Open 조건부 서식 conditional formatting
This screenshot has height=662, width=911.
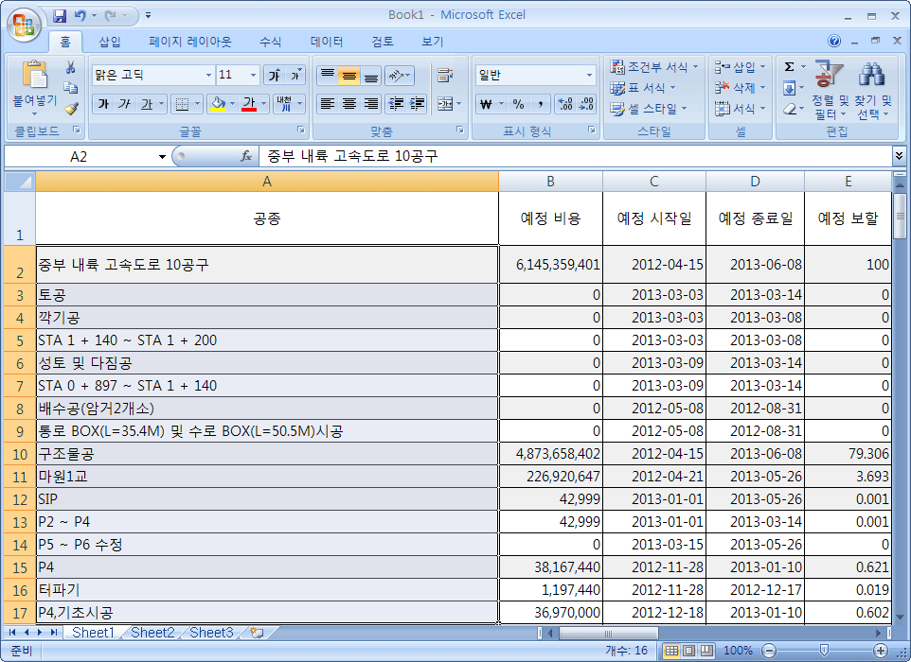(x=655, y=67)
